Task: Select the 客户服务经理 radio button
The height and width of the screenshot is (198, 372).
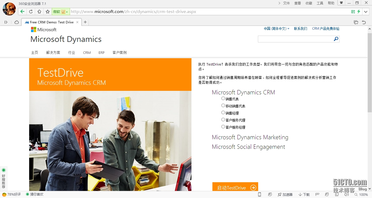Action: (x=223, y=127)
